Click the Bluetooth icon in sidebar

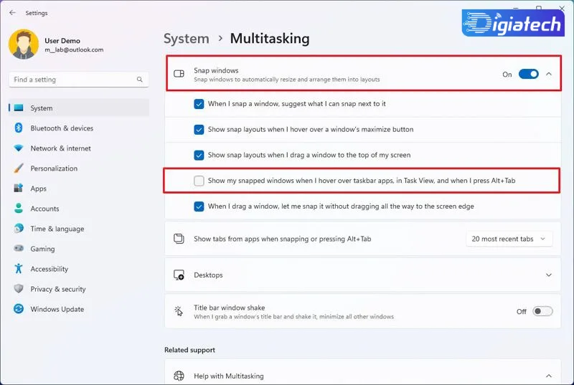(x=19, y=128)
